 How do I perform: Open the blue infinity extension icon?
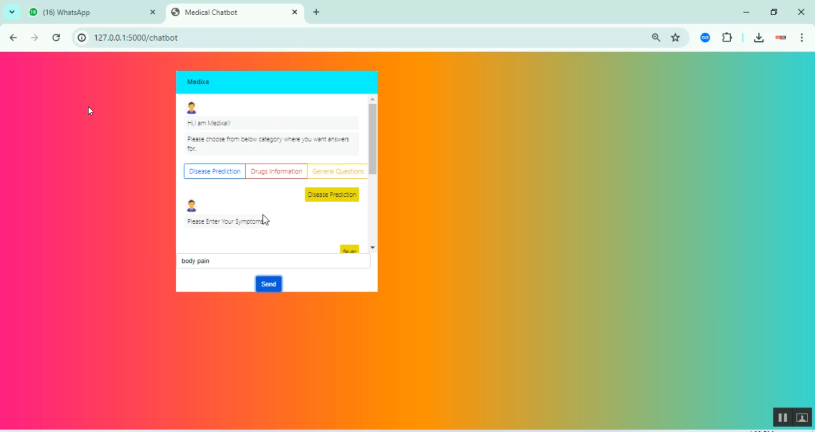[x=705, y=37]
